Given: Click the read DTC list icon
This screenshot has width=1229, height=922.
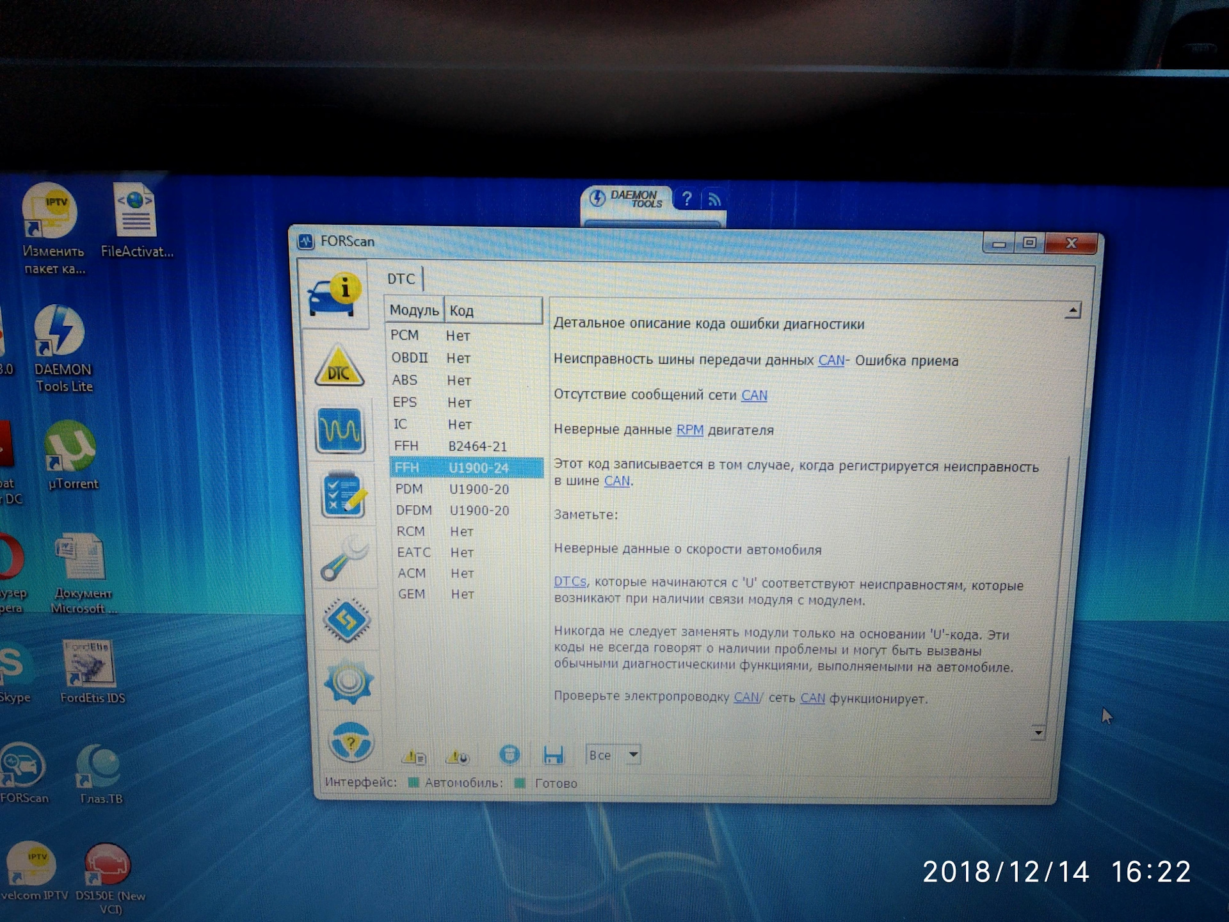Looking at the screenshot, I should coord(414,757).
